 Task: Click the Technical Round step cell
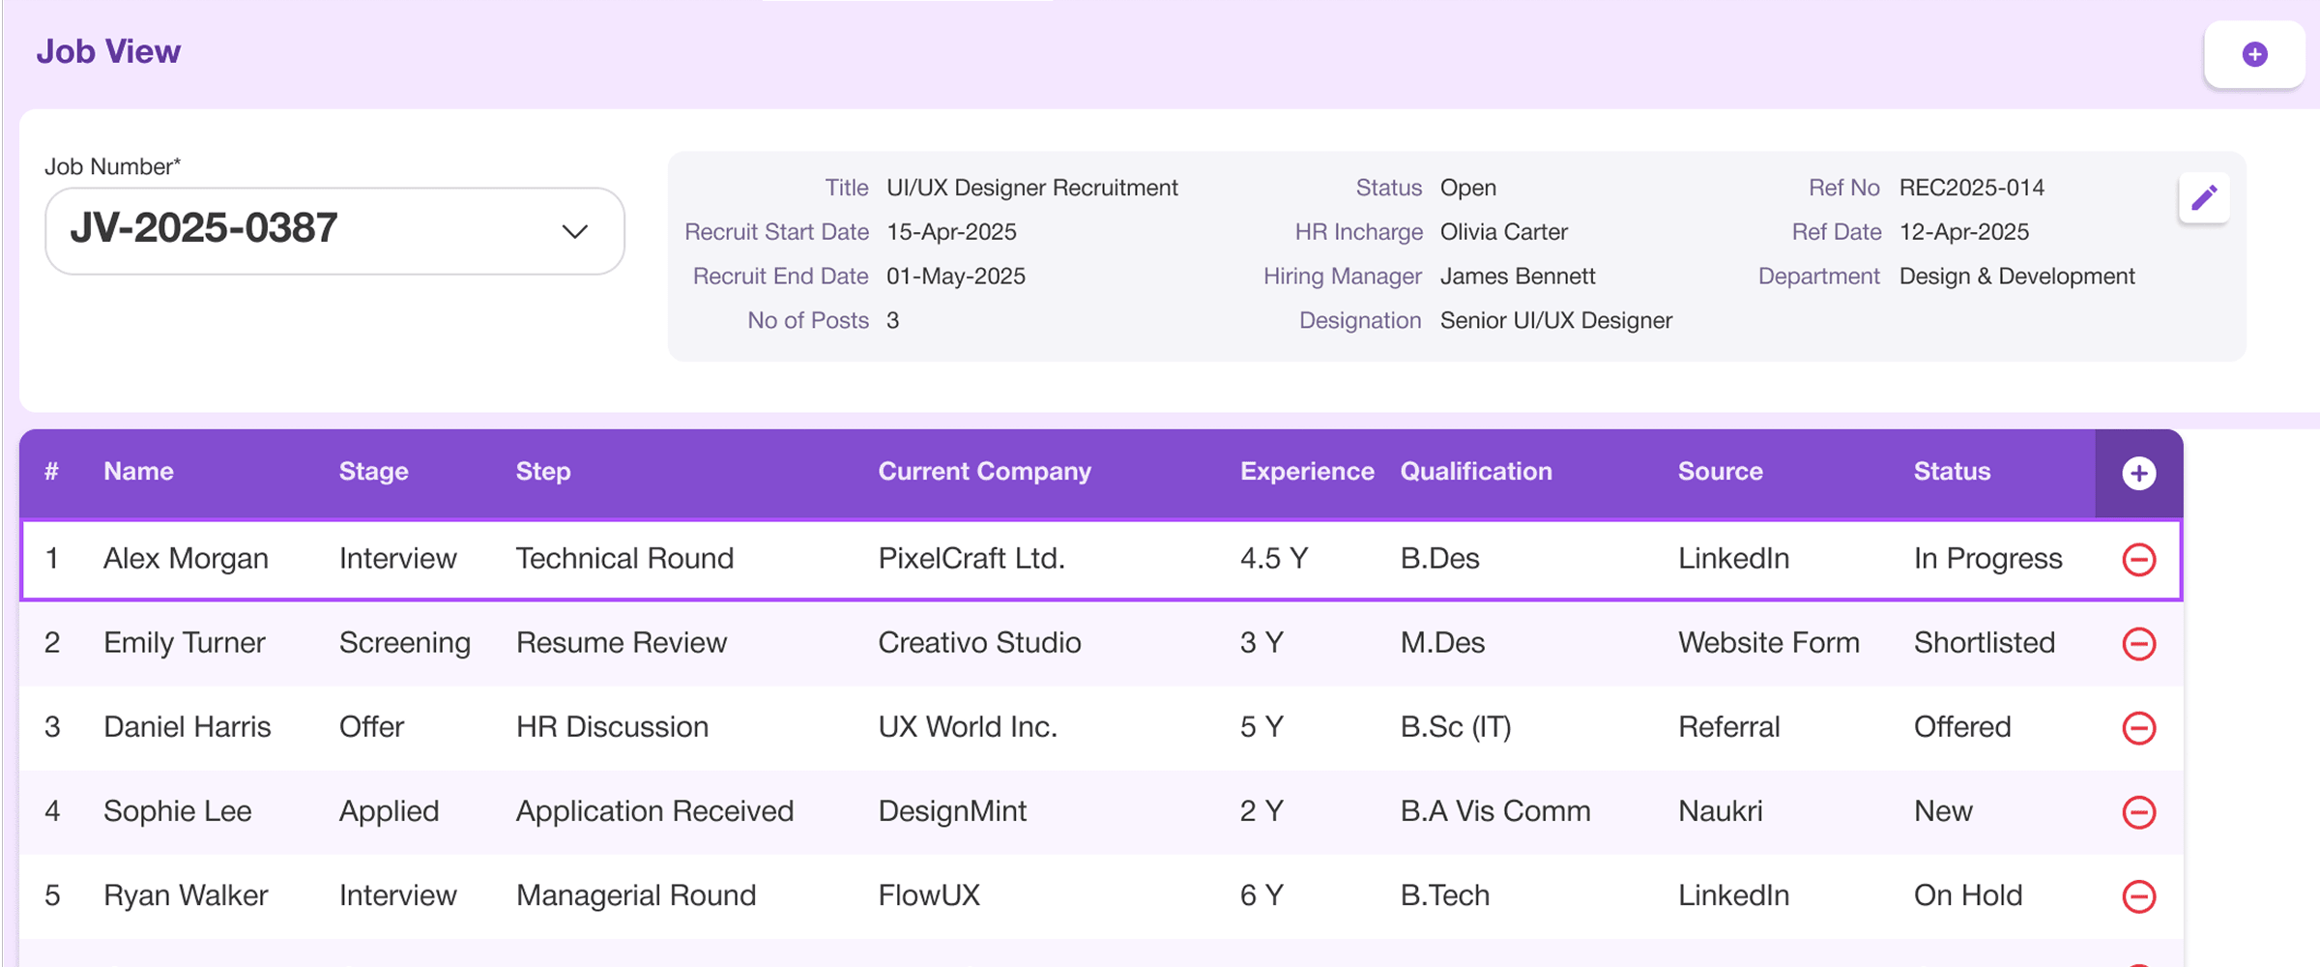pos(624,558)
